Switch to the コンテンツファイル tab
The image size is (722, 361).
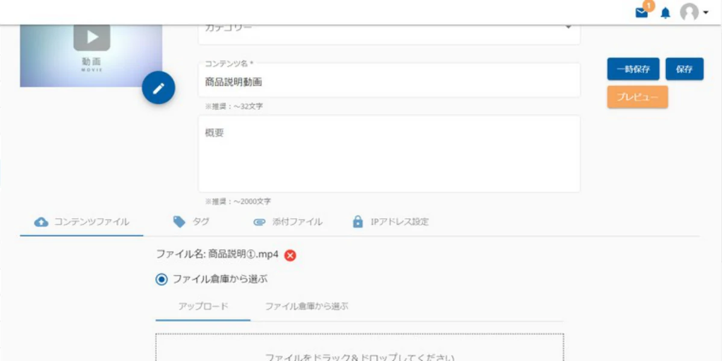point(81,222)
